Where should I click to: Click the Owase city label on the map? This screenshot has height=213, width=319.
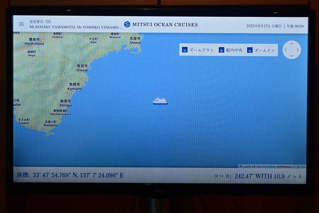click(82, 68)
